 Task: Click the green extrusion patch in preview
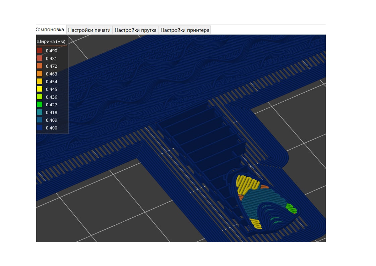pyautogui.click(x=291, y=208)
